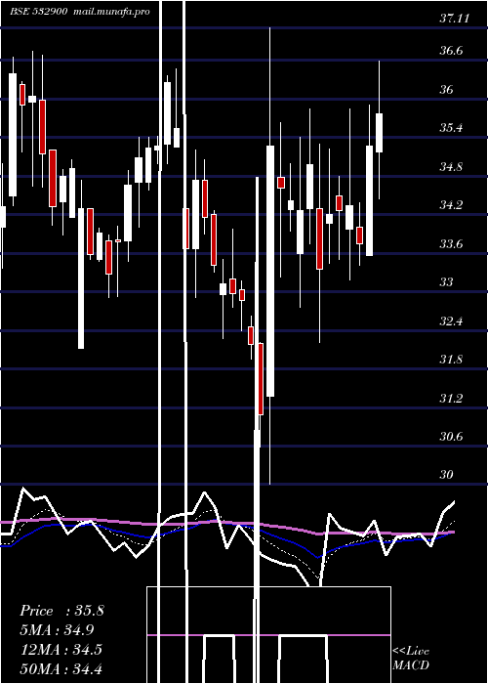The image size is (488, 684).
Task: Select the 33 price axis label
Action: pyautogui.click(x=446, y=281)
